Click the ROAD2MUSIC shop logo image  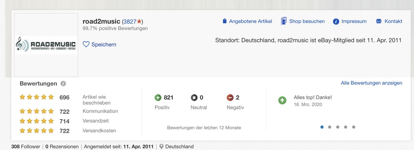pos(46,45)
